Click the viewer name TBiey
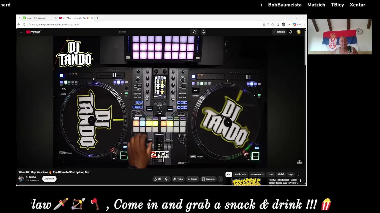The height and width of the screenshot is (213, 380). point(338,5)
